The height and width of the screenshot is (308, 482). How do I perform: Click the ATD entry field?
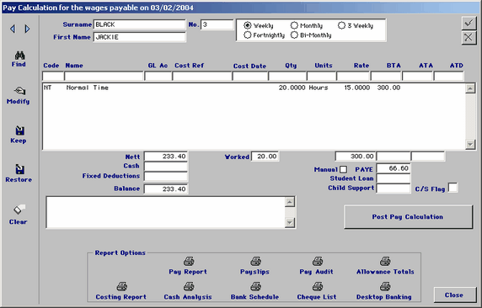tap(449, 76)
